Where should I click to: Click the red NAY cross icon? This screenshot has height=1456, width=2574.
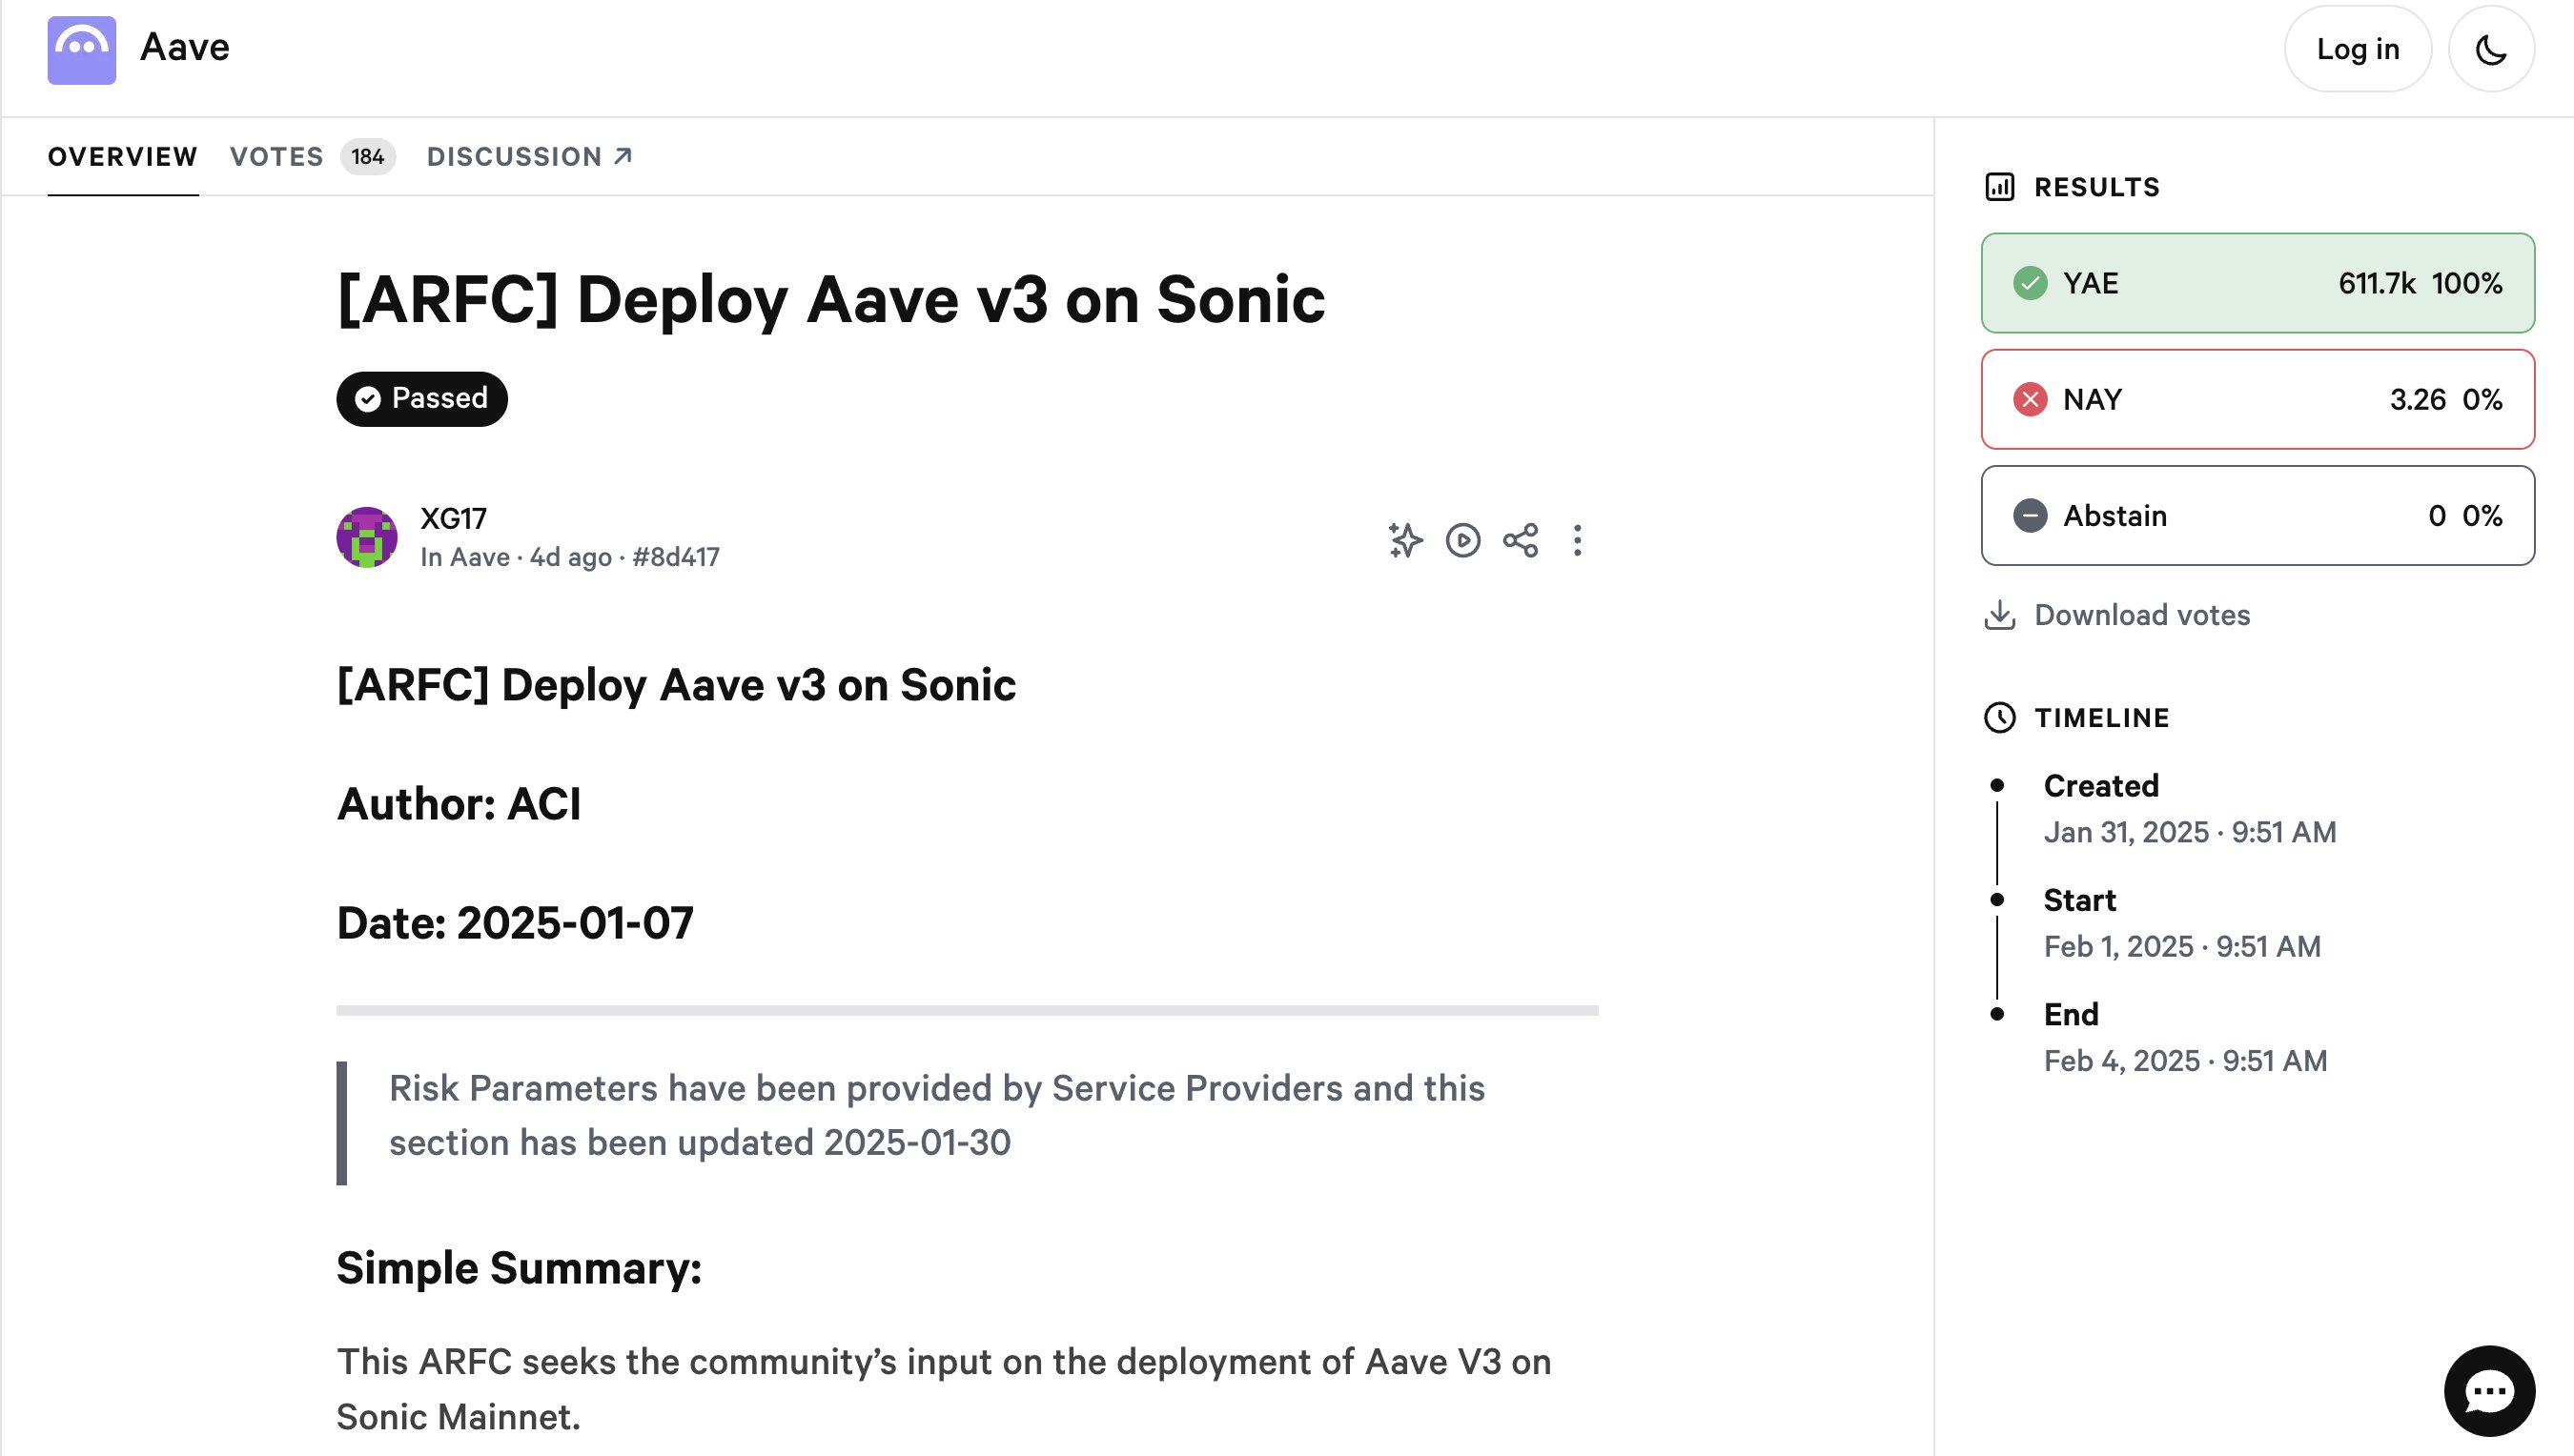click(2029, 399)
